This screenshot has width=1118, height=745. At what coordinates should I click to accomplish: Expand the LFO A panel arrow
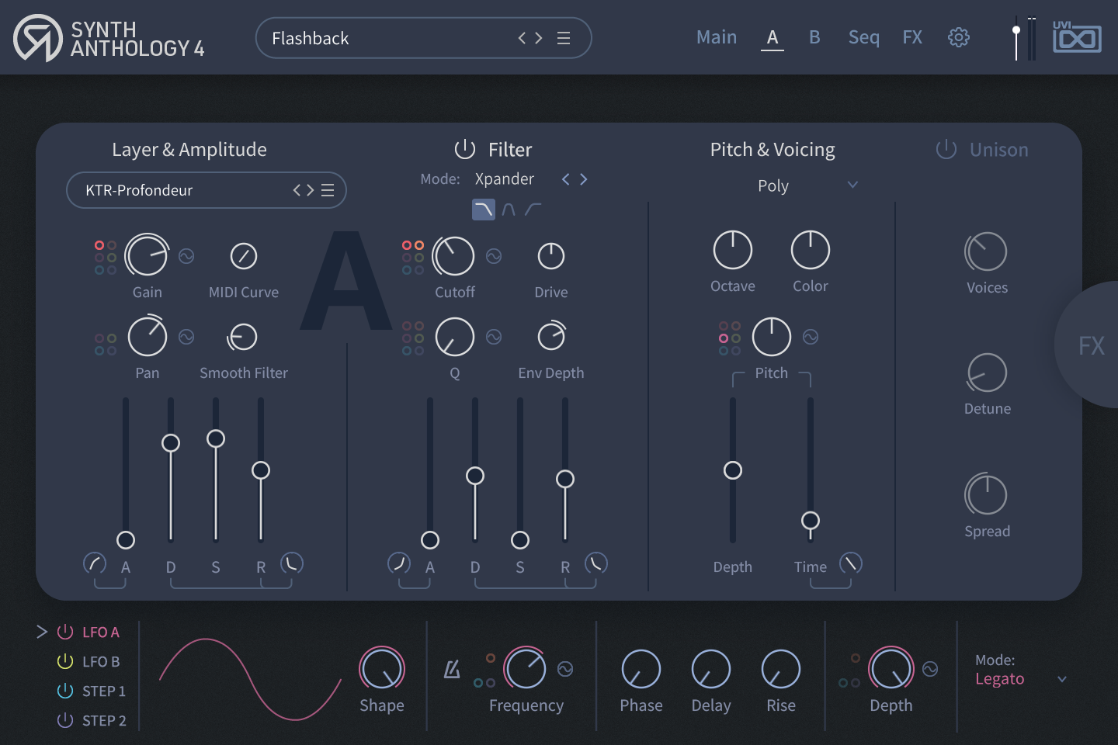coord(43,631)
